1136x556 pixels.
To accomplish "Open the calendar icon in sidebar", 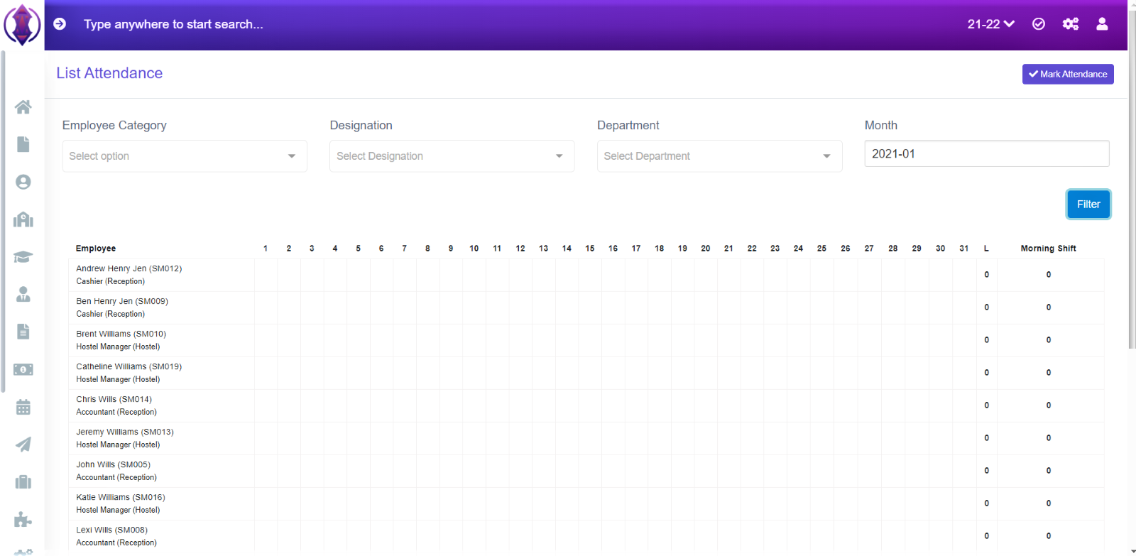I will pos(23,407).
